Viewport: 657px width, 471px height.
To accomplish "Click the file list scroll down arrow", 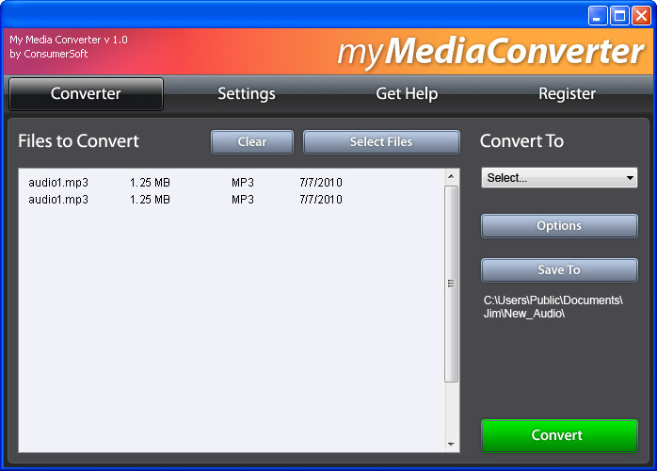I will pyautogui.click(x=451, y=445).
